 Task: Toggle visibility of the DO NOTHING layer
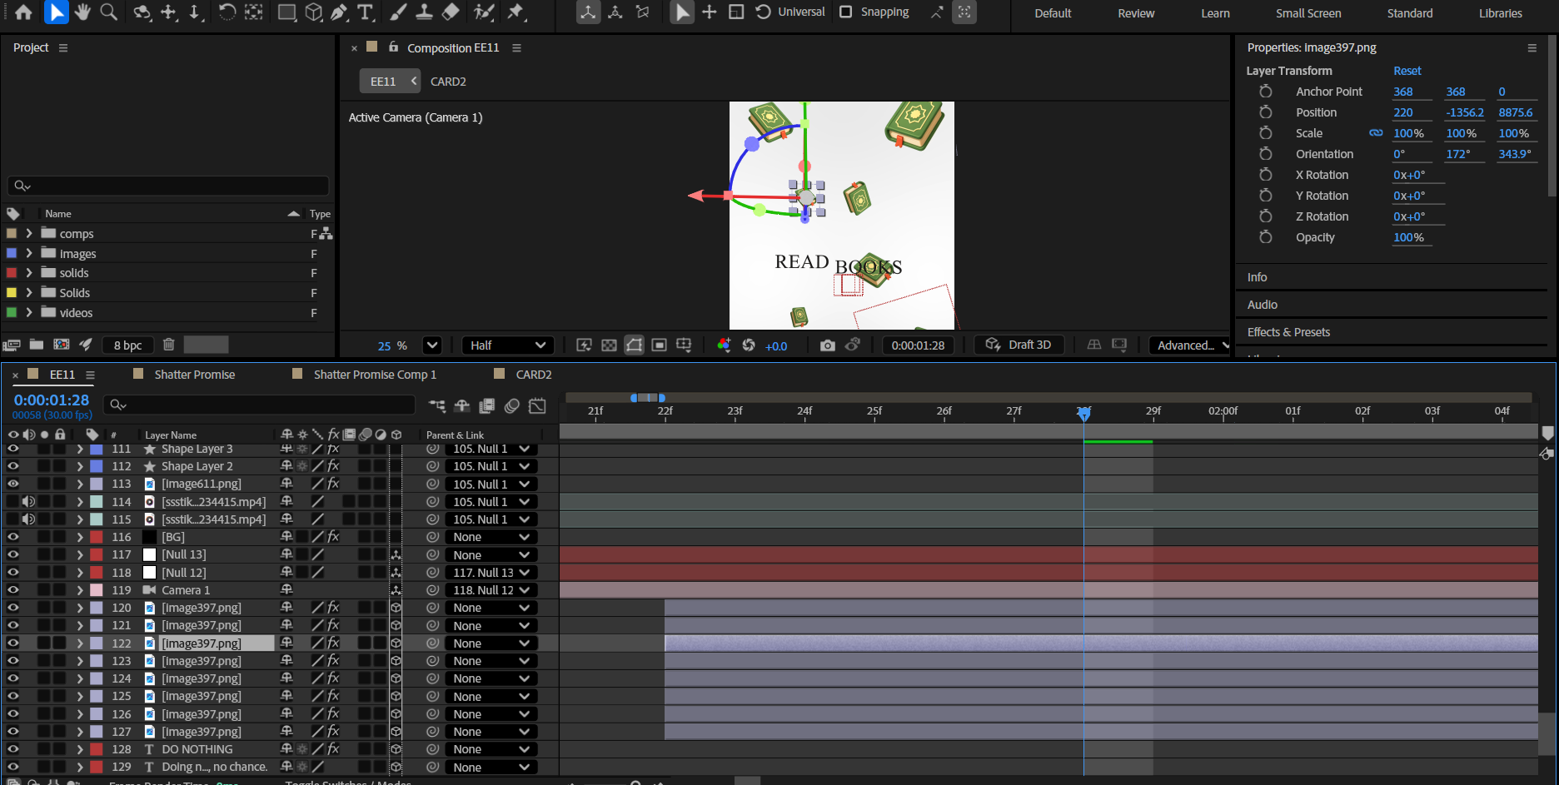(x=13, y=749)
